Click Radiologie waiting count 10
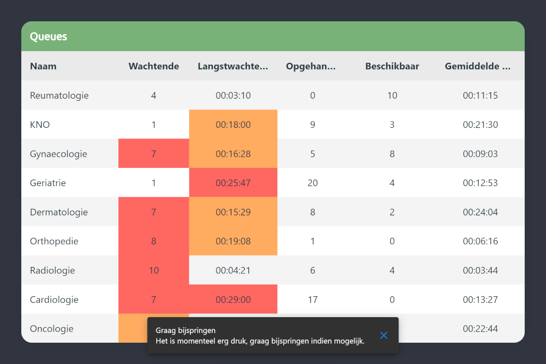Image resolution: width=546 pixels, height=364 pixels. 154,270
